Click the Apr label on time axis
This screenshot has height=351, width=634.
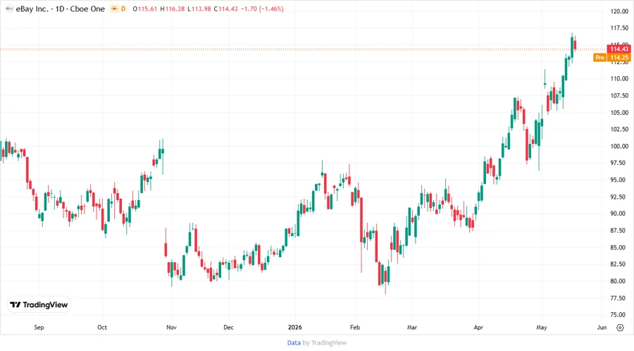[478, 327]
